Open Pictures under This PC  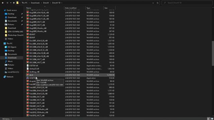pos(11,65)
